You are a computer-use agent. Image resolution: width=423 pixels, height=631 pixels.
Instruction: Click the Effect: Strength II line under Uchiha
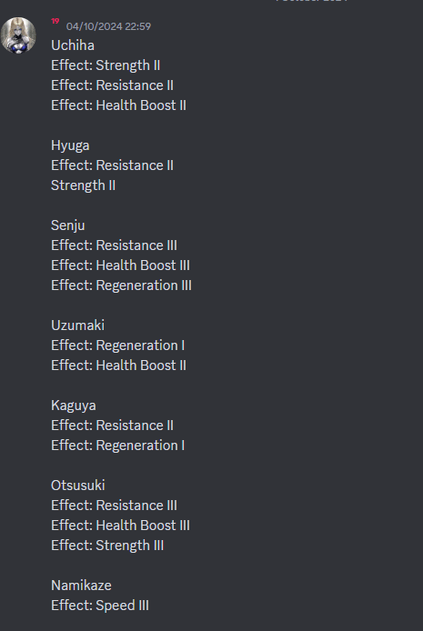(106, 65)
